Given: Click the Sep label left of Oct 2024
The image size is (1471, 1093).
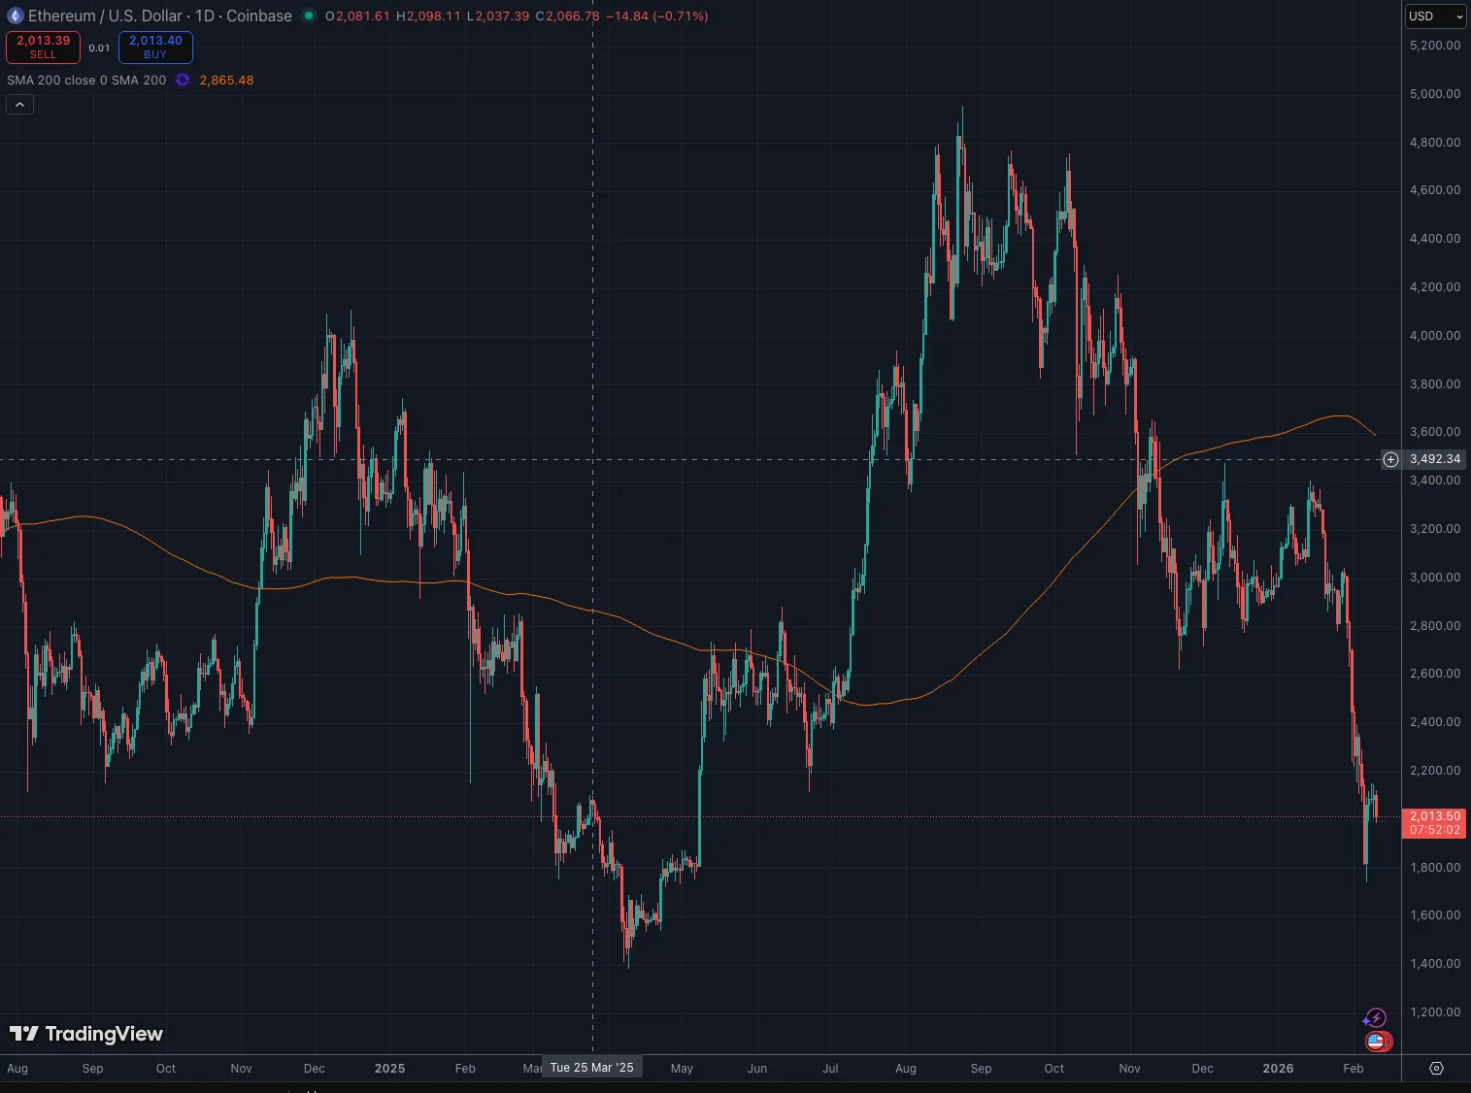Looking at the screenshot, I should [92, 1068].
